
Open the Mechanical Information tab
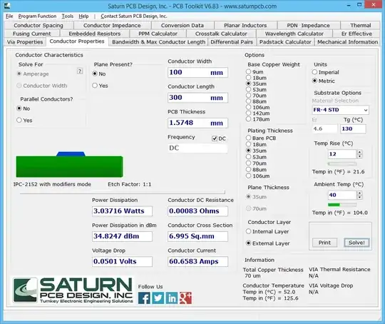click(x=347, y=42)
